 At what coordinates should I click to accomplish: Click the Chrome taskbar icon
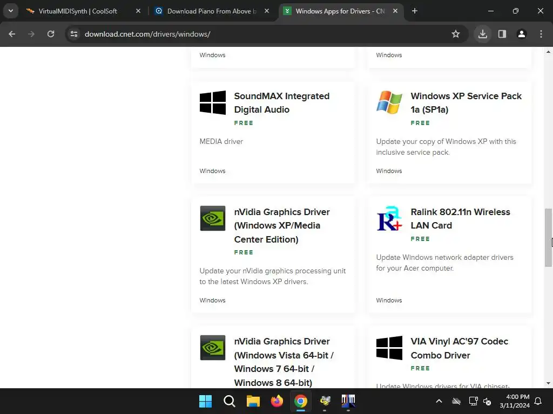click(300, 401)
